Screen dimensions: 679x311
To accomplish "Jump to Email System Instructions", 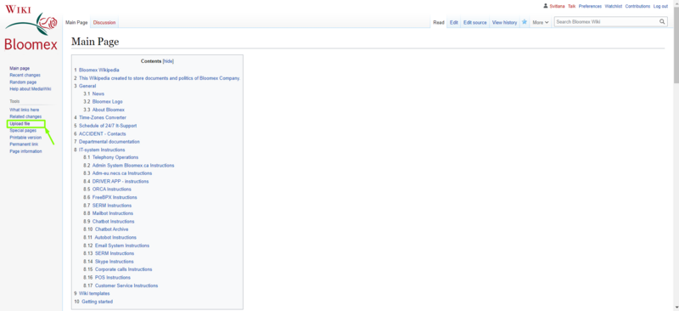I will [x=122, y=246].
